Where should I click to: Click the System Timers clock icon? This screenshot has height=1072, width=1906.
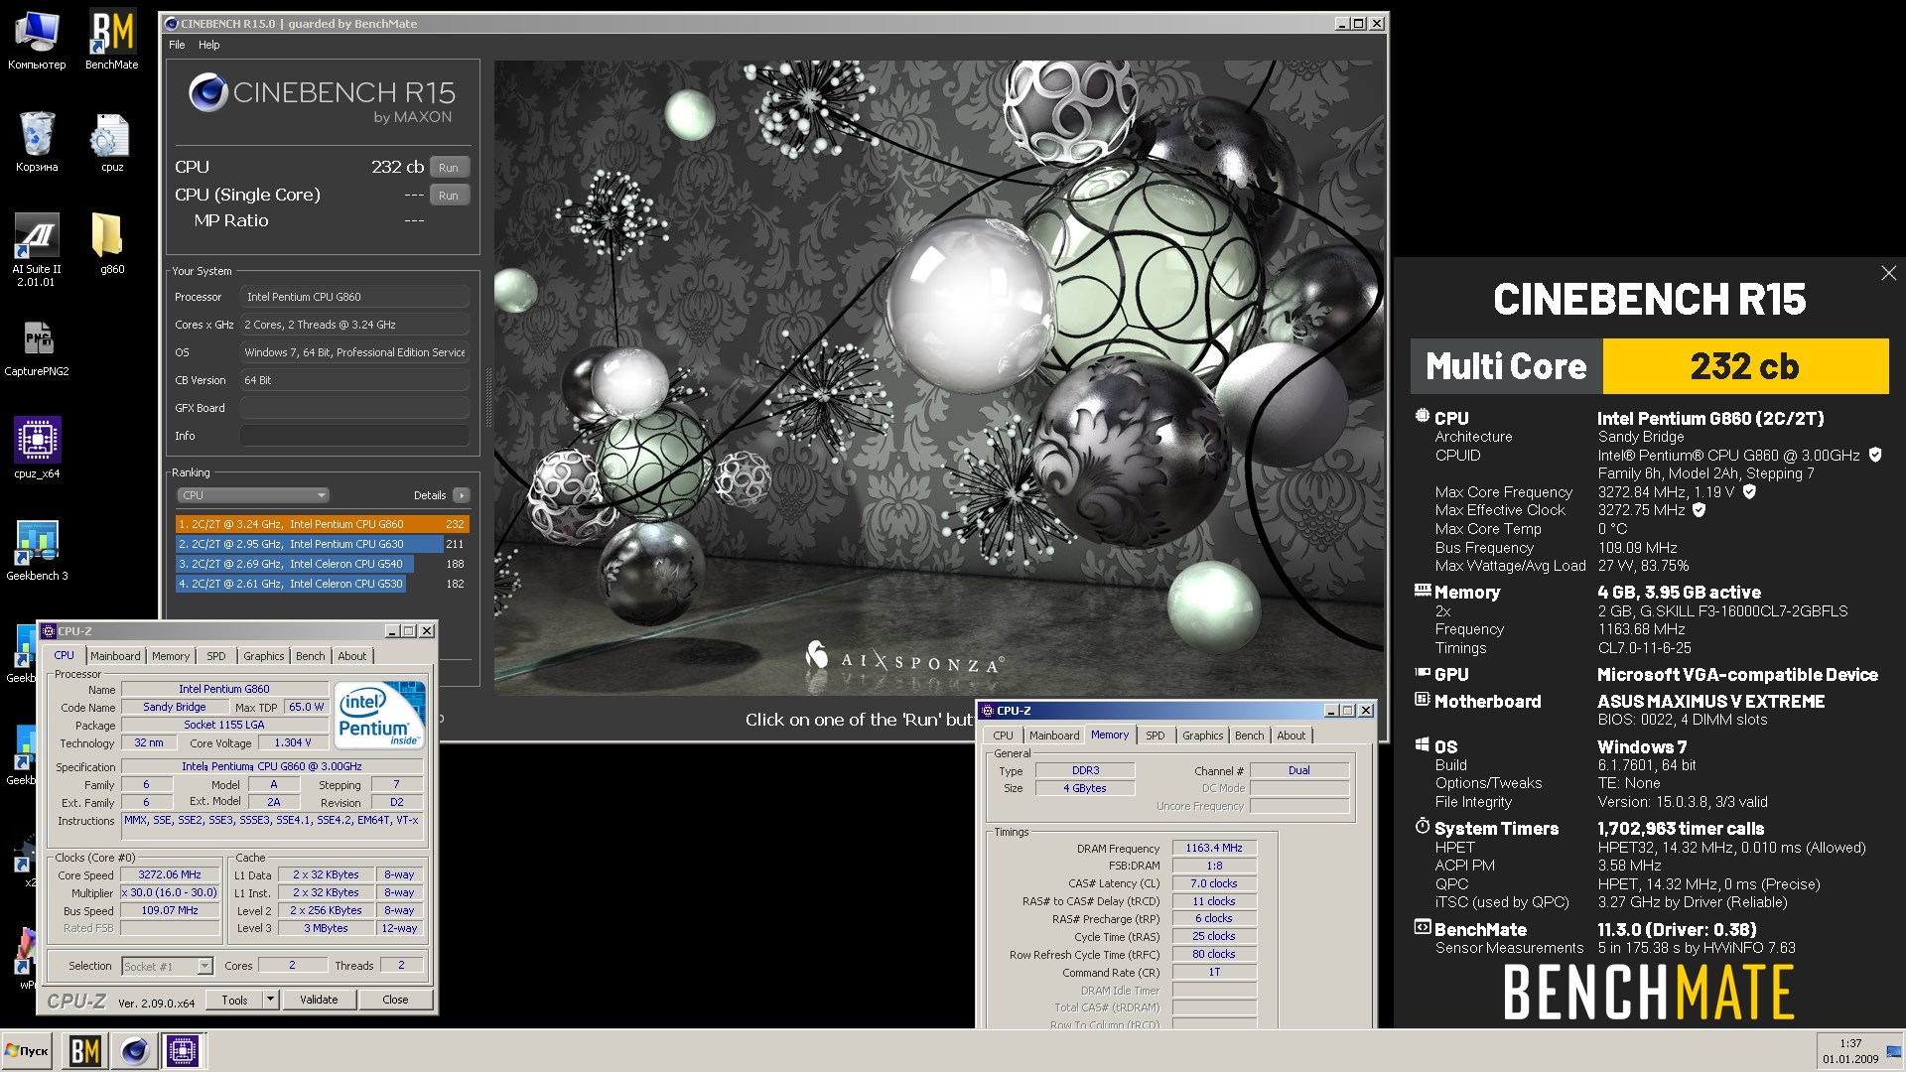pos(1422,826)
